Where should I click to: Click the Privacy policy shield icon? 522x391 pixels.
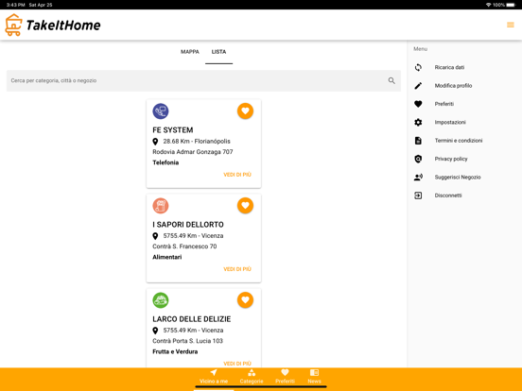[418, 159]
